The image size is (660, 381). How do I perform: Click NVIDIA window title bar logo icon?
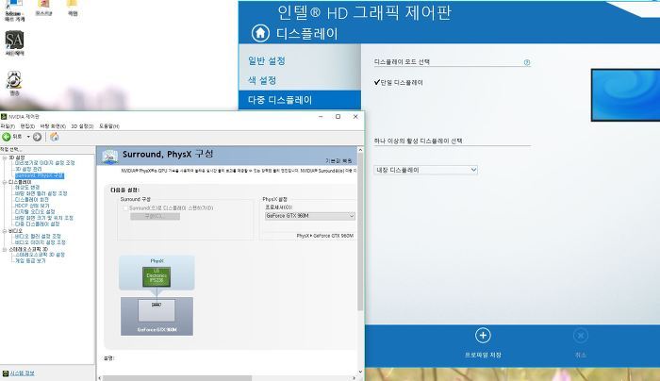click(4, 117)
